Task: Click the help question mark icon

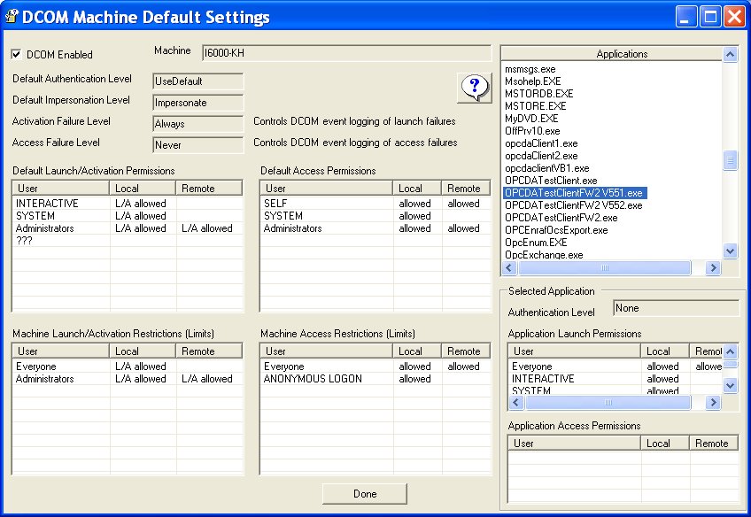Action: pos(475,88)
